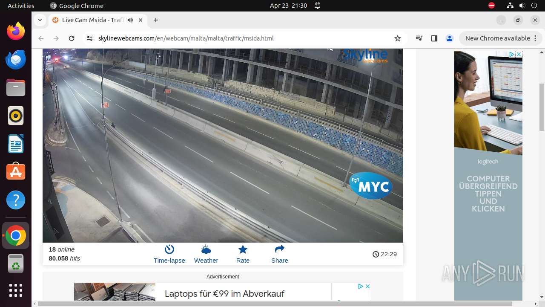Click the 22:29 local time display
The height and width of the screenshot is (307, 545).
(384, 254)
